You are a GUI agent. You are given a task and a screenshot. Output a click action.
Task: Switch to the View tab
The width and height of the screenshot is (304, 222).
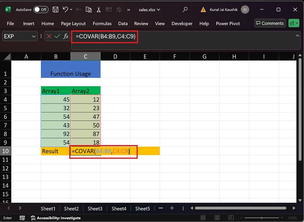coord(160,24)
